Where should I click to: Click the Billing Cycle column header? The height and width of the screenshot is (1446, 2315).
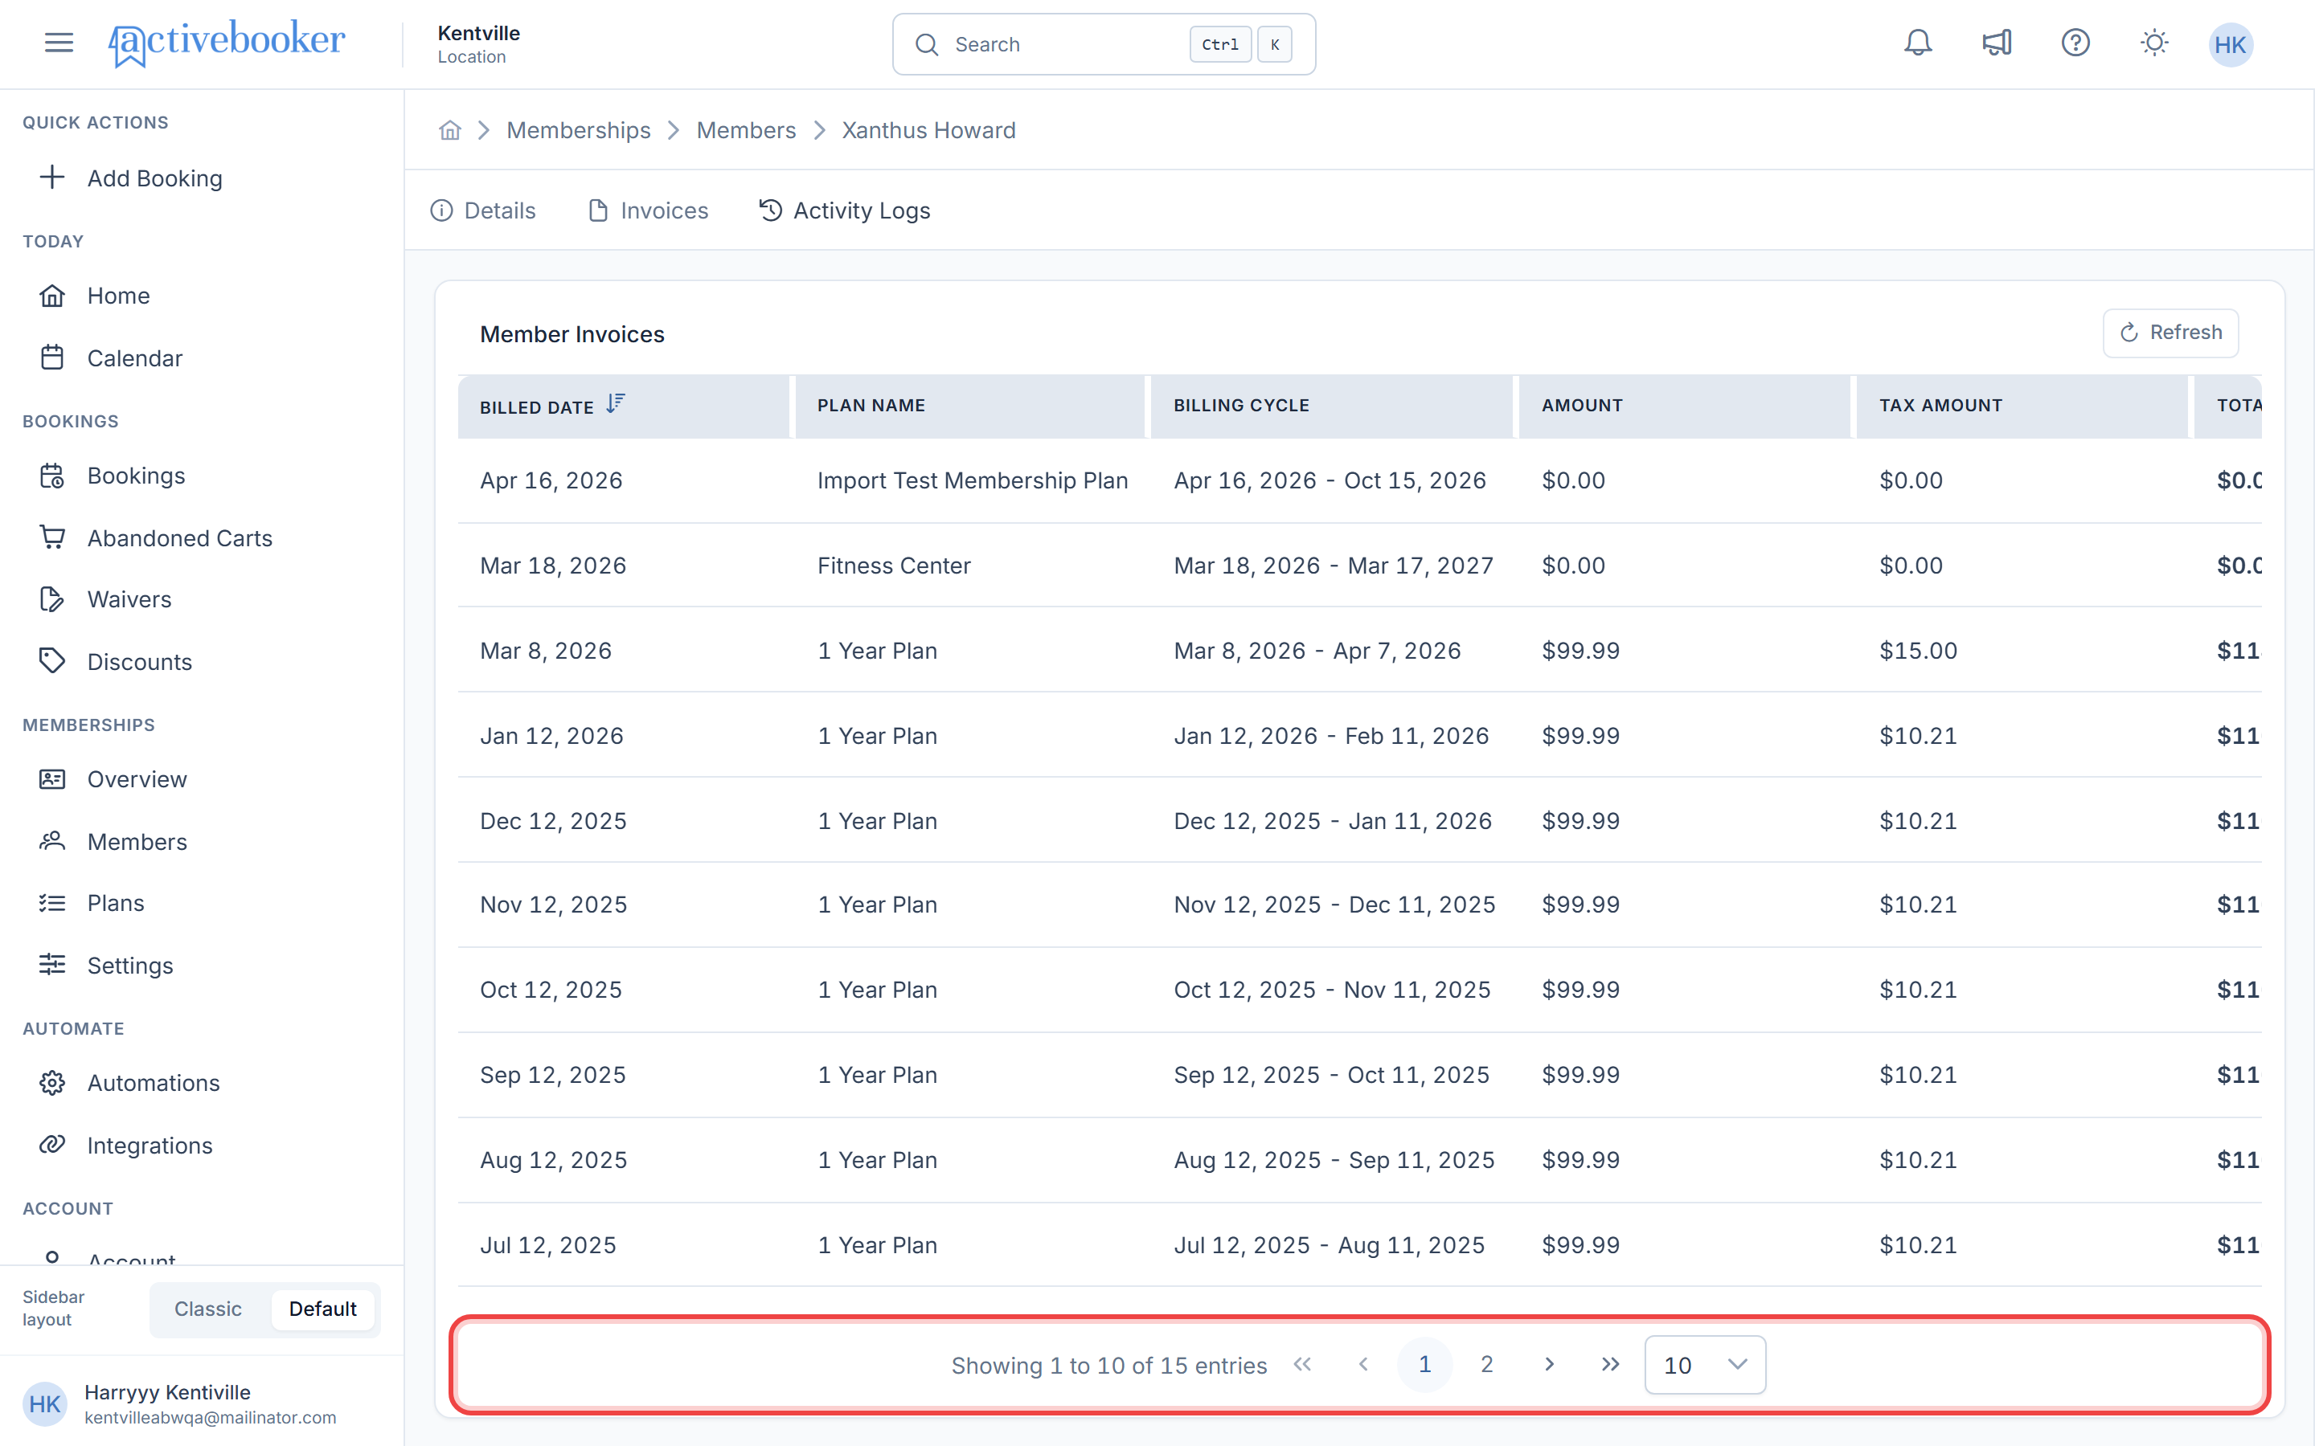[x=1332, y=406]
